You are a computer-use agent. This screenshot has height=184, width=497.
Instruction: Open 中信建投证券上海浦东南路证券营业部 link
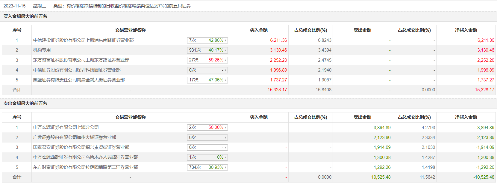(83, 40)
